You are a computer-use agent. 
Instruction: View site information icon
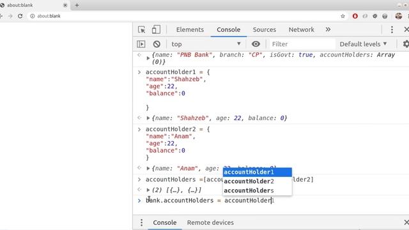(x=33, y=16)
